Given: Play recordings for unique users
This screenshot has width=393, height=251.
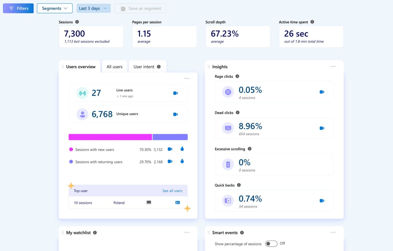Looking at the screenshot, I should [175, 114].
